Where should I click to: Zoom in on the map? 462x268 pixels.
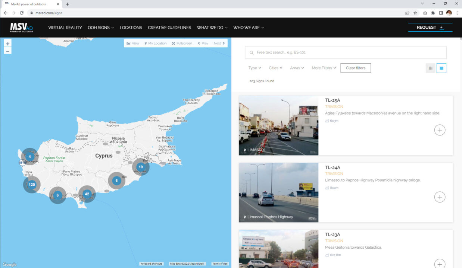pyautogui.click(x=8, y=44)
